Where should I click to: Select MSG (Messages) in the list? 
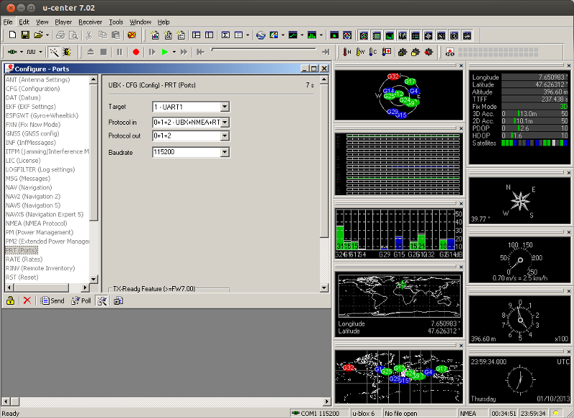28,179
